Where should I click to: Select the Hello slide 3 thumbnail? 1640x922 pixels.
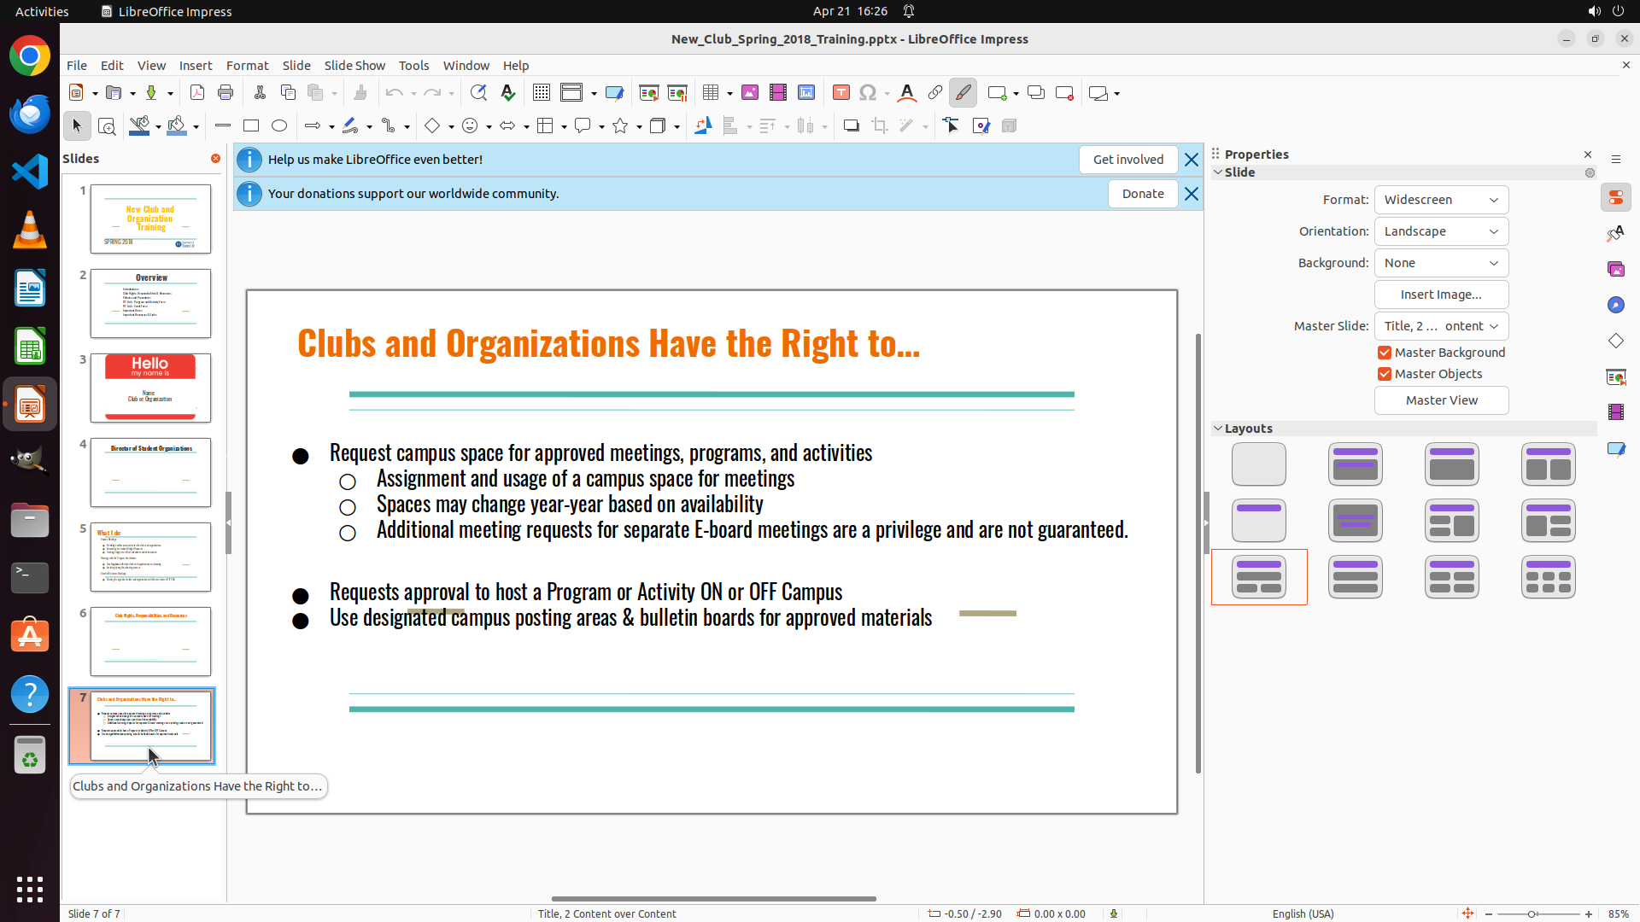click(150, 388)
